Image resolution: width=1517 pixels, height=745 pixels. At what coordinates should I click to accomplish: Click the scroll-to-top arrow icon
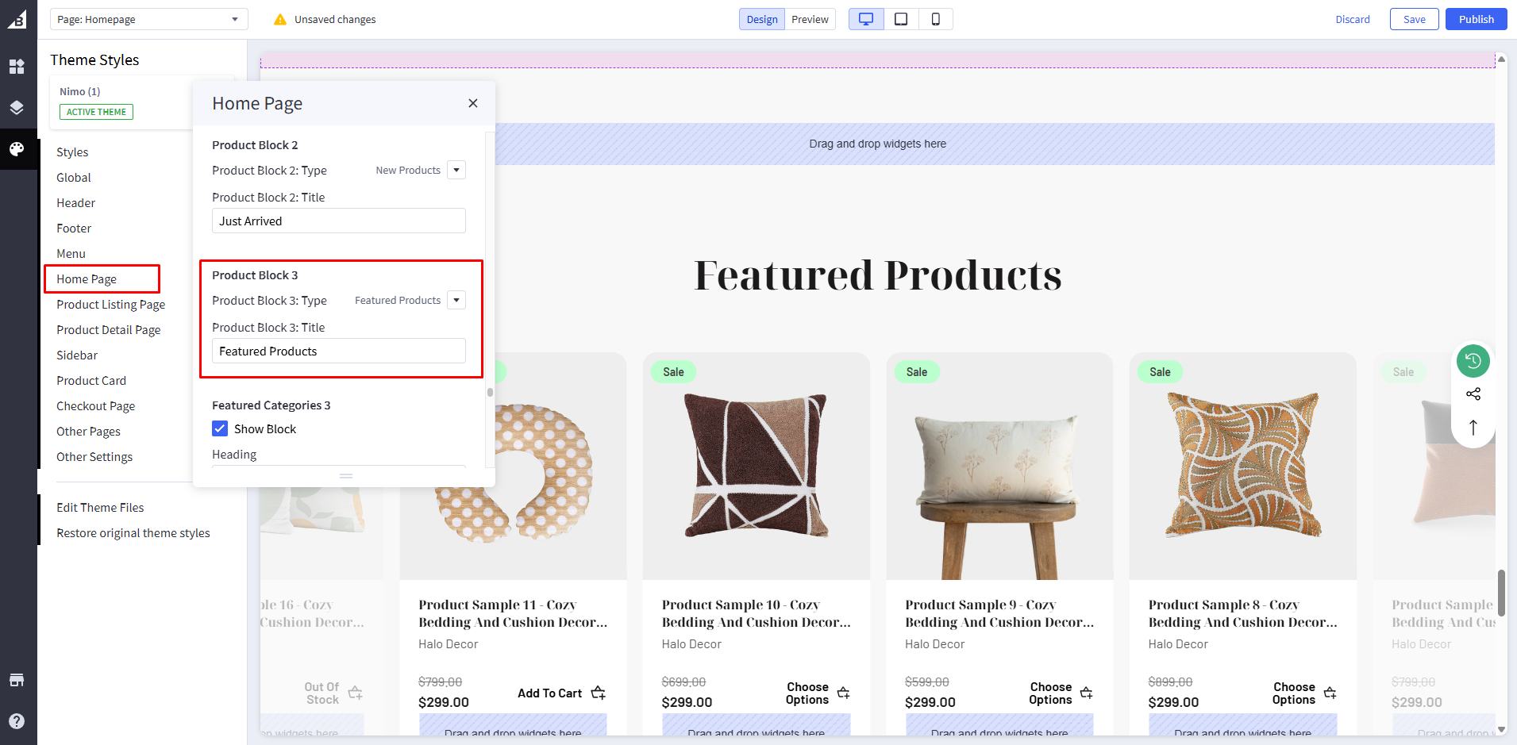coord(1473,428)
